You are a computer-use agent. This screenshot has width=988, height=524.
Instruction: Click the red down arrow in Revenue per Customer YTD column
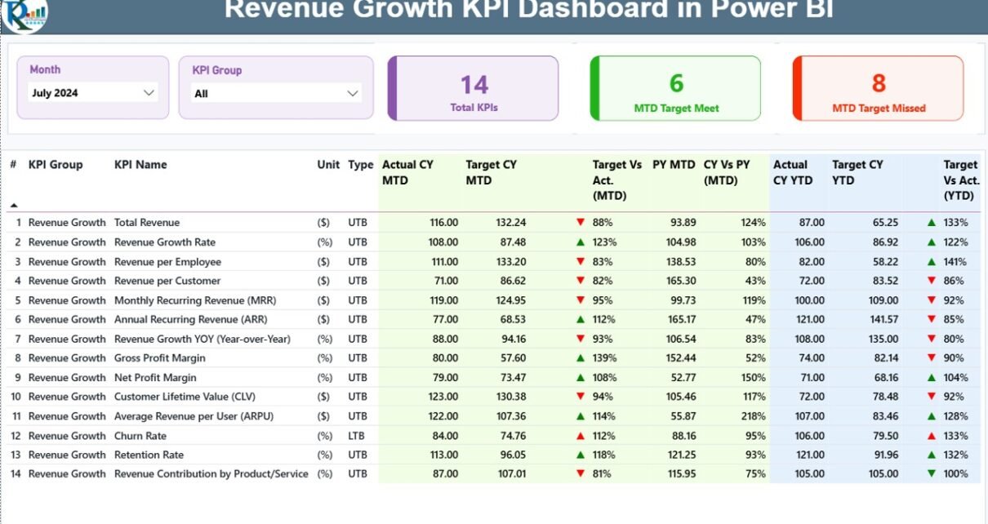click(931, 281)
